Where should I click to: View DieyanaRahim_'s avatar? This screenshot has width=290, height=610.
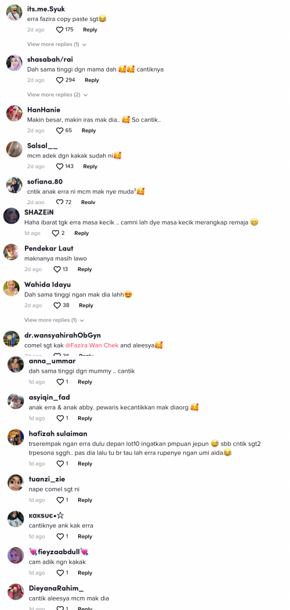[16, 591]
